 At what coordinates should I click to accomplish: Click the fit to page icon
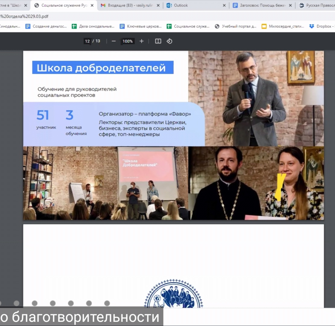click(x=158, y=41)
